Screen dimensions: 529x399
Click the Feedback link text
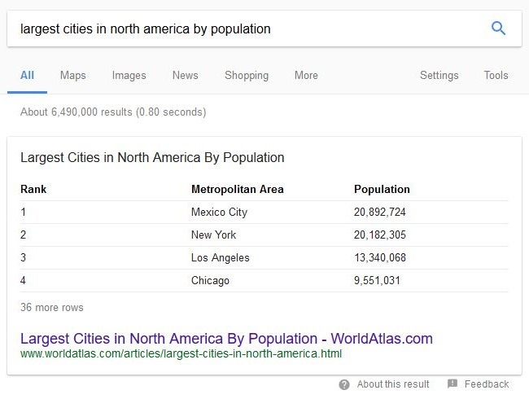[x=487, y=384]
